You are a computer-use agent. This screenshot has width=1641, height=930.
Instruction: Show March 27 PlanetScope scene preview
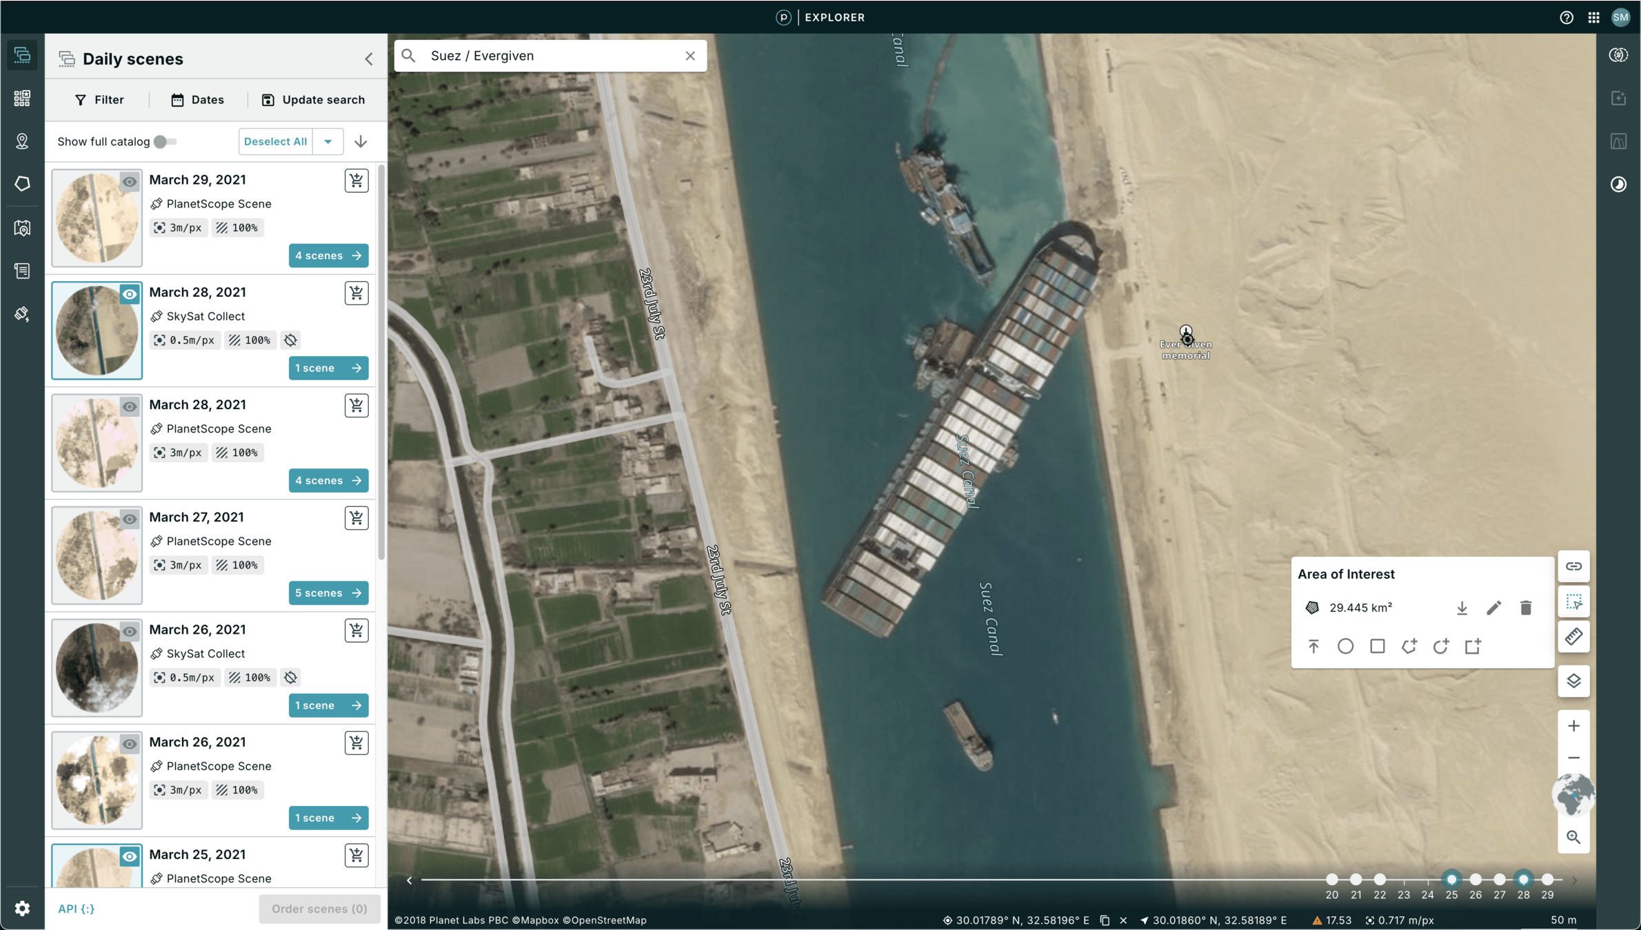130,519
